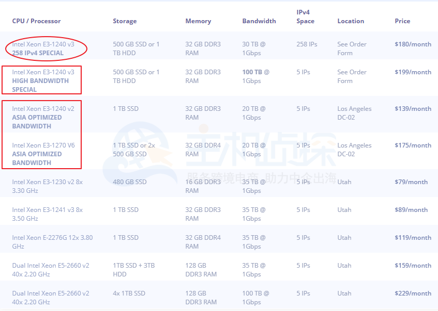Open Intel Xeon E3-1230 v2 8x plan
Screen dimensions: 438x311
[47, 186]
